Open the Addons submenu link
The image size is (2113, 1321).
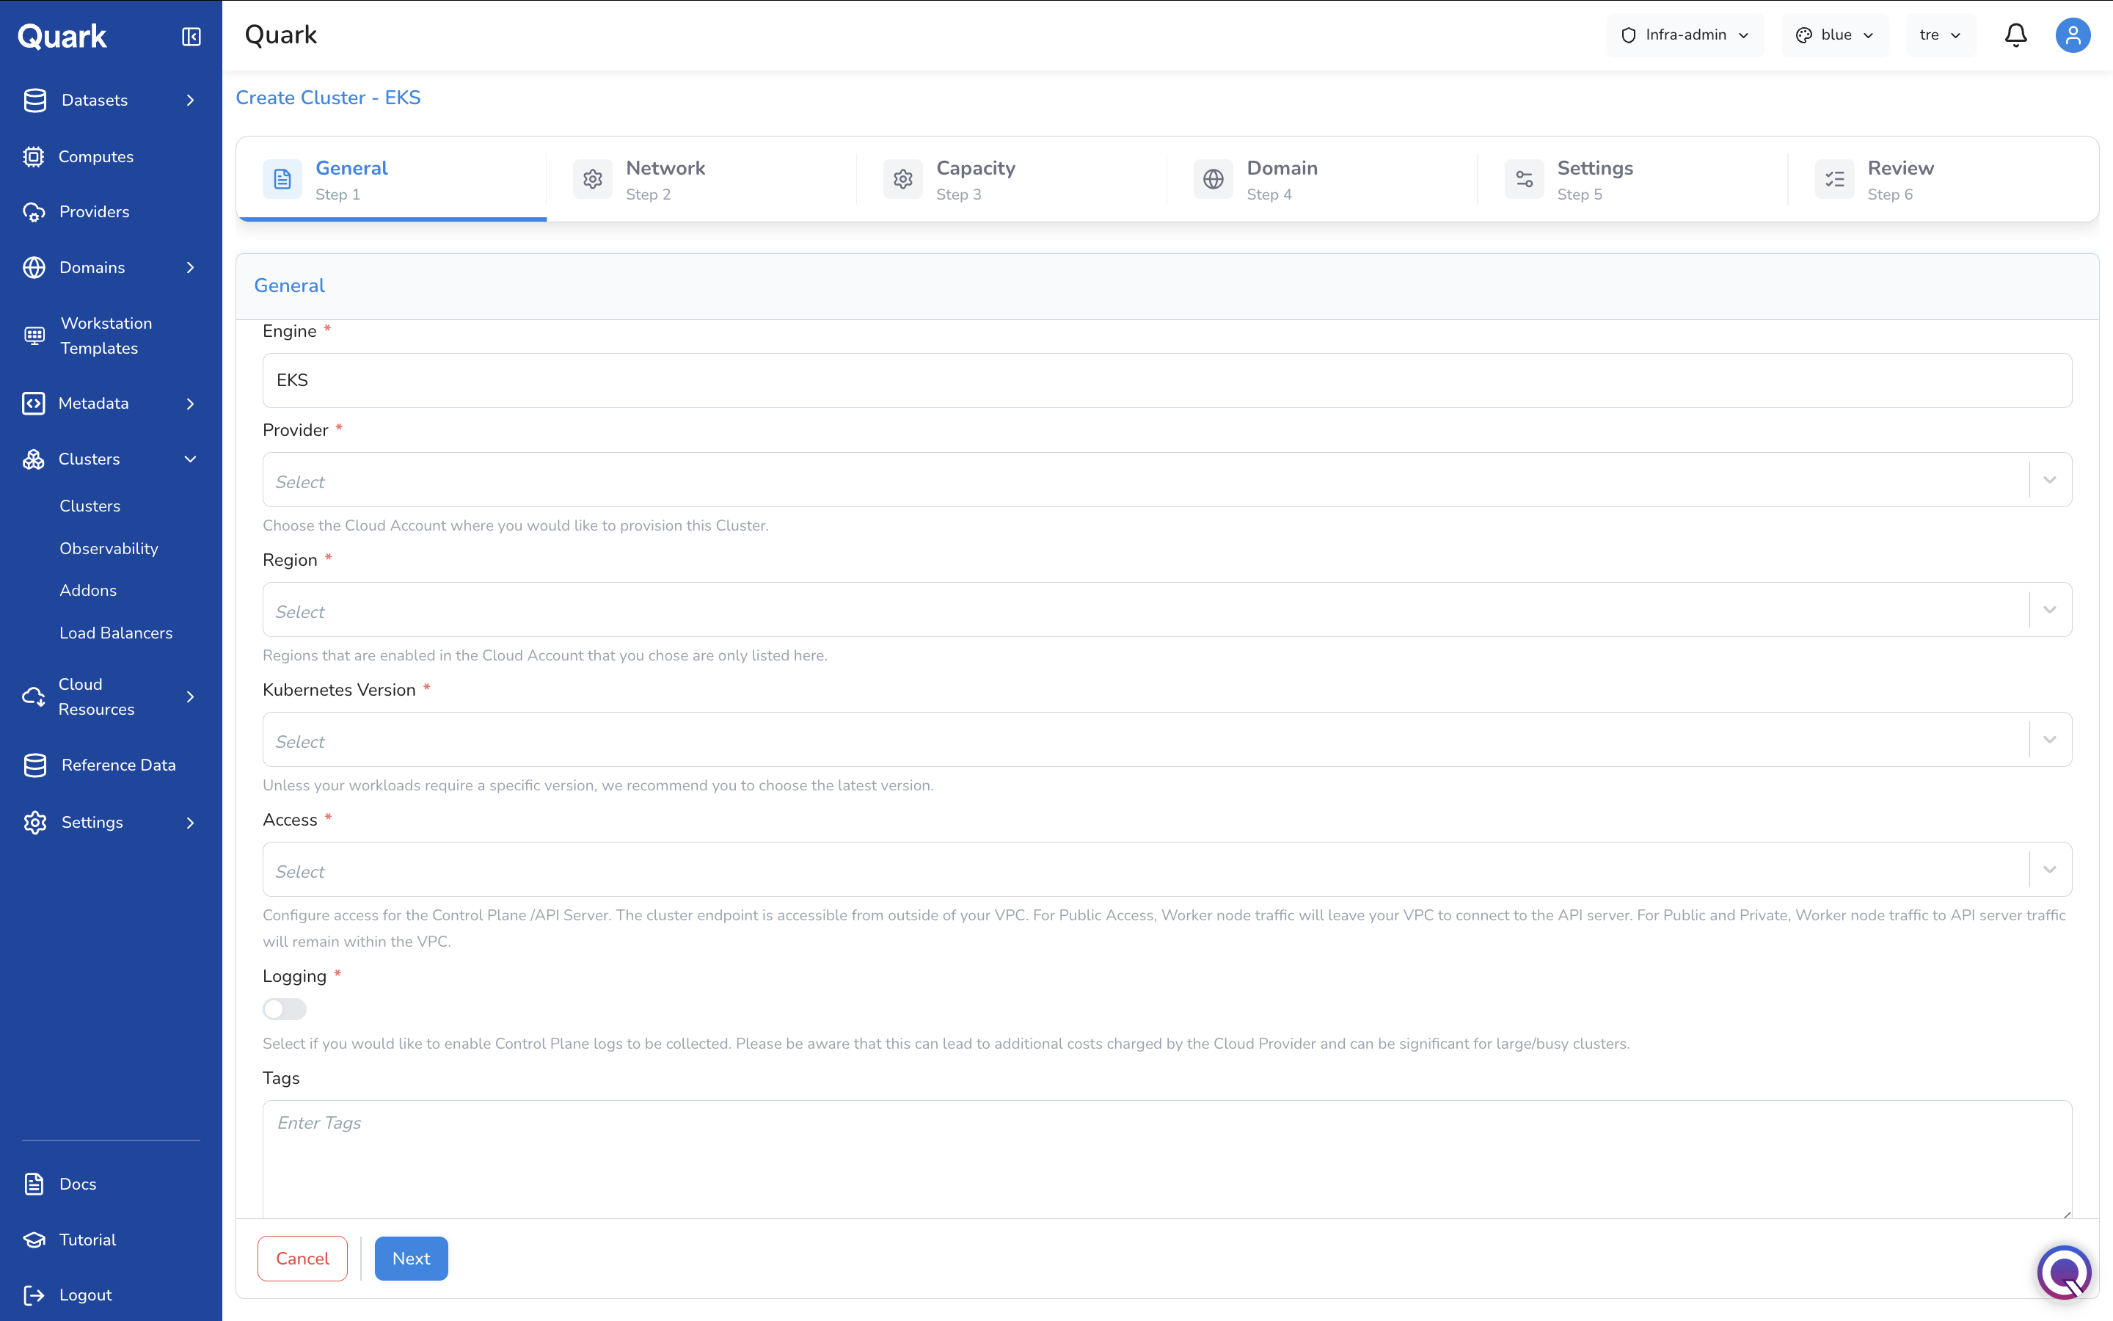[x=88, y=591]
